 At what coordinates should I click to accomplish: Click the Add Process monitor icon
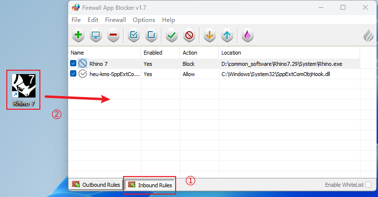pyautogui.click(x=96, y=35)
